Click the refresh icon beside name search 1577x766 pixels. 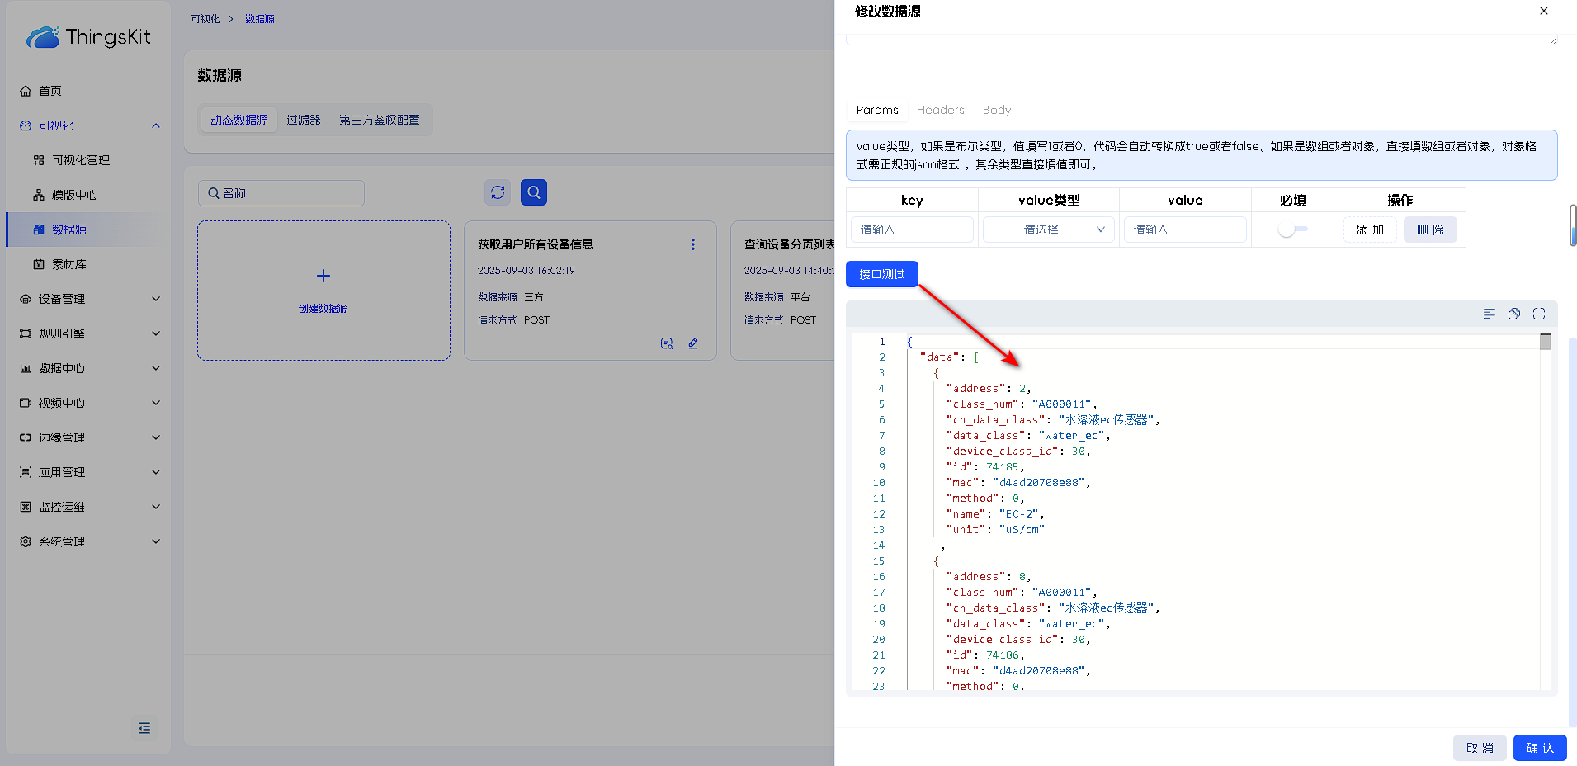498,192
